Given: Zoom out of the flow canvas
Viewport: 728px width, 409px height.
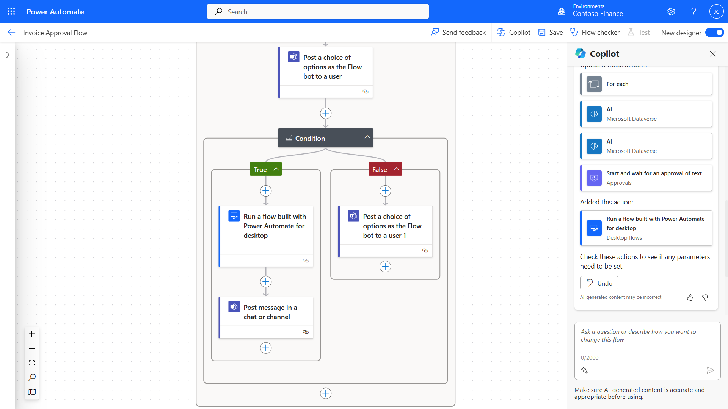Looking at the screenshot, I should 31,348.
